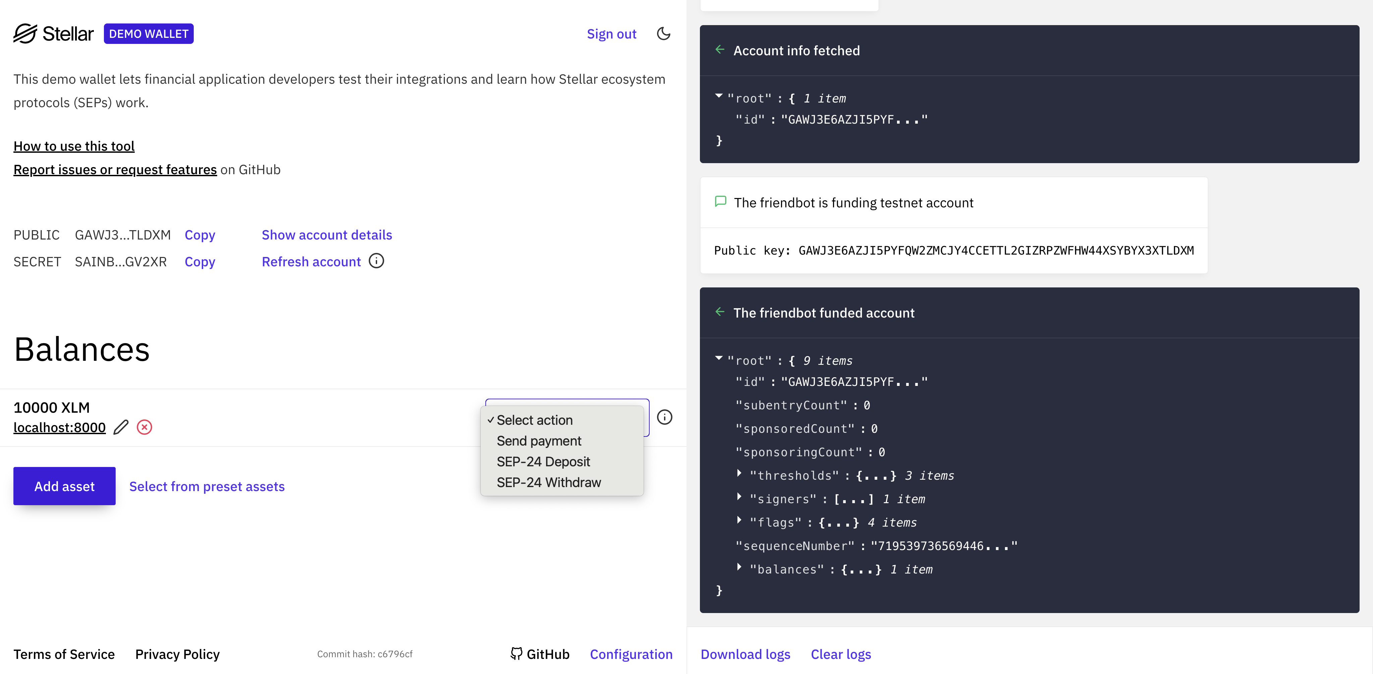Click speech bubble icon on friendbot funding log

[720, 202]
